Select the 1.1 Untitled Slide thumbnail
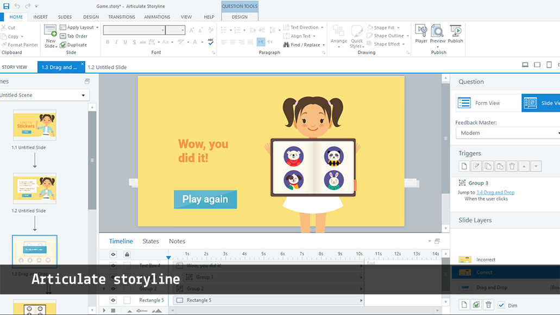This screenshot has width=560, height=315. tap(34, 125)
